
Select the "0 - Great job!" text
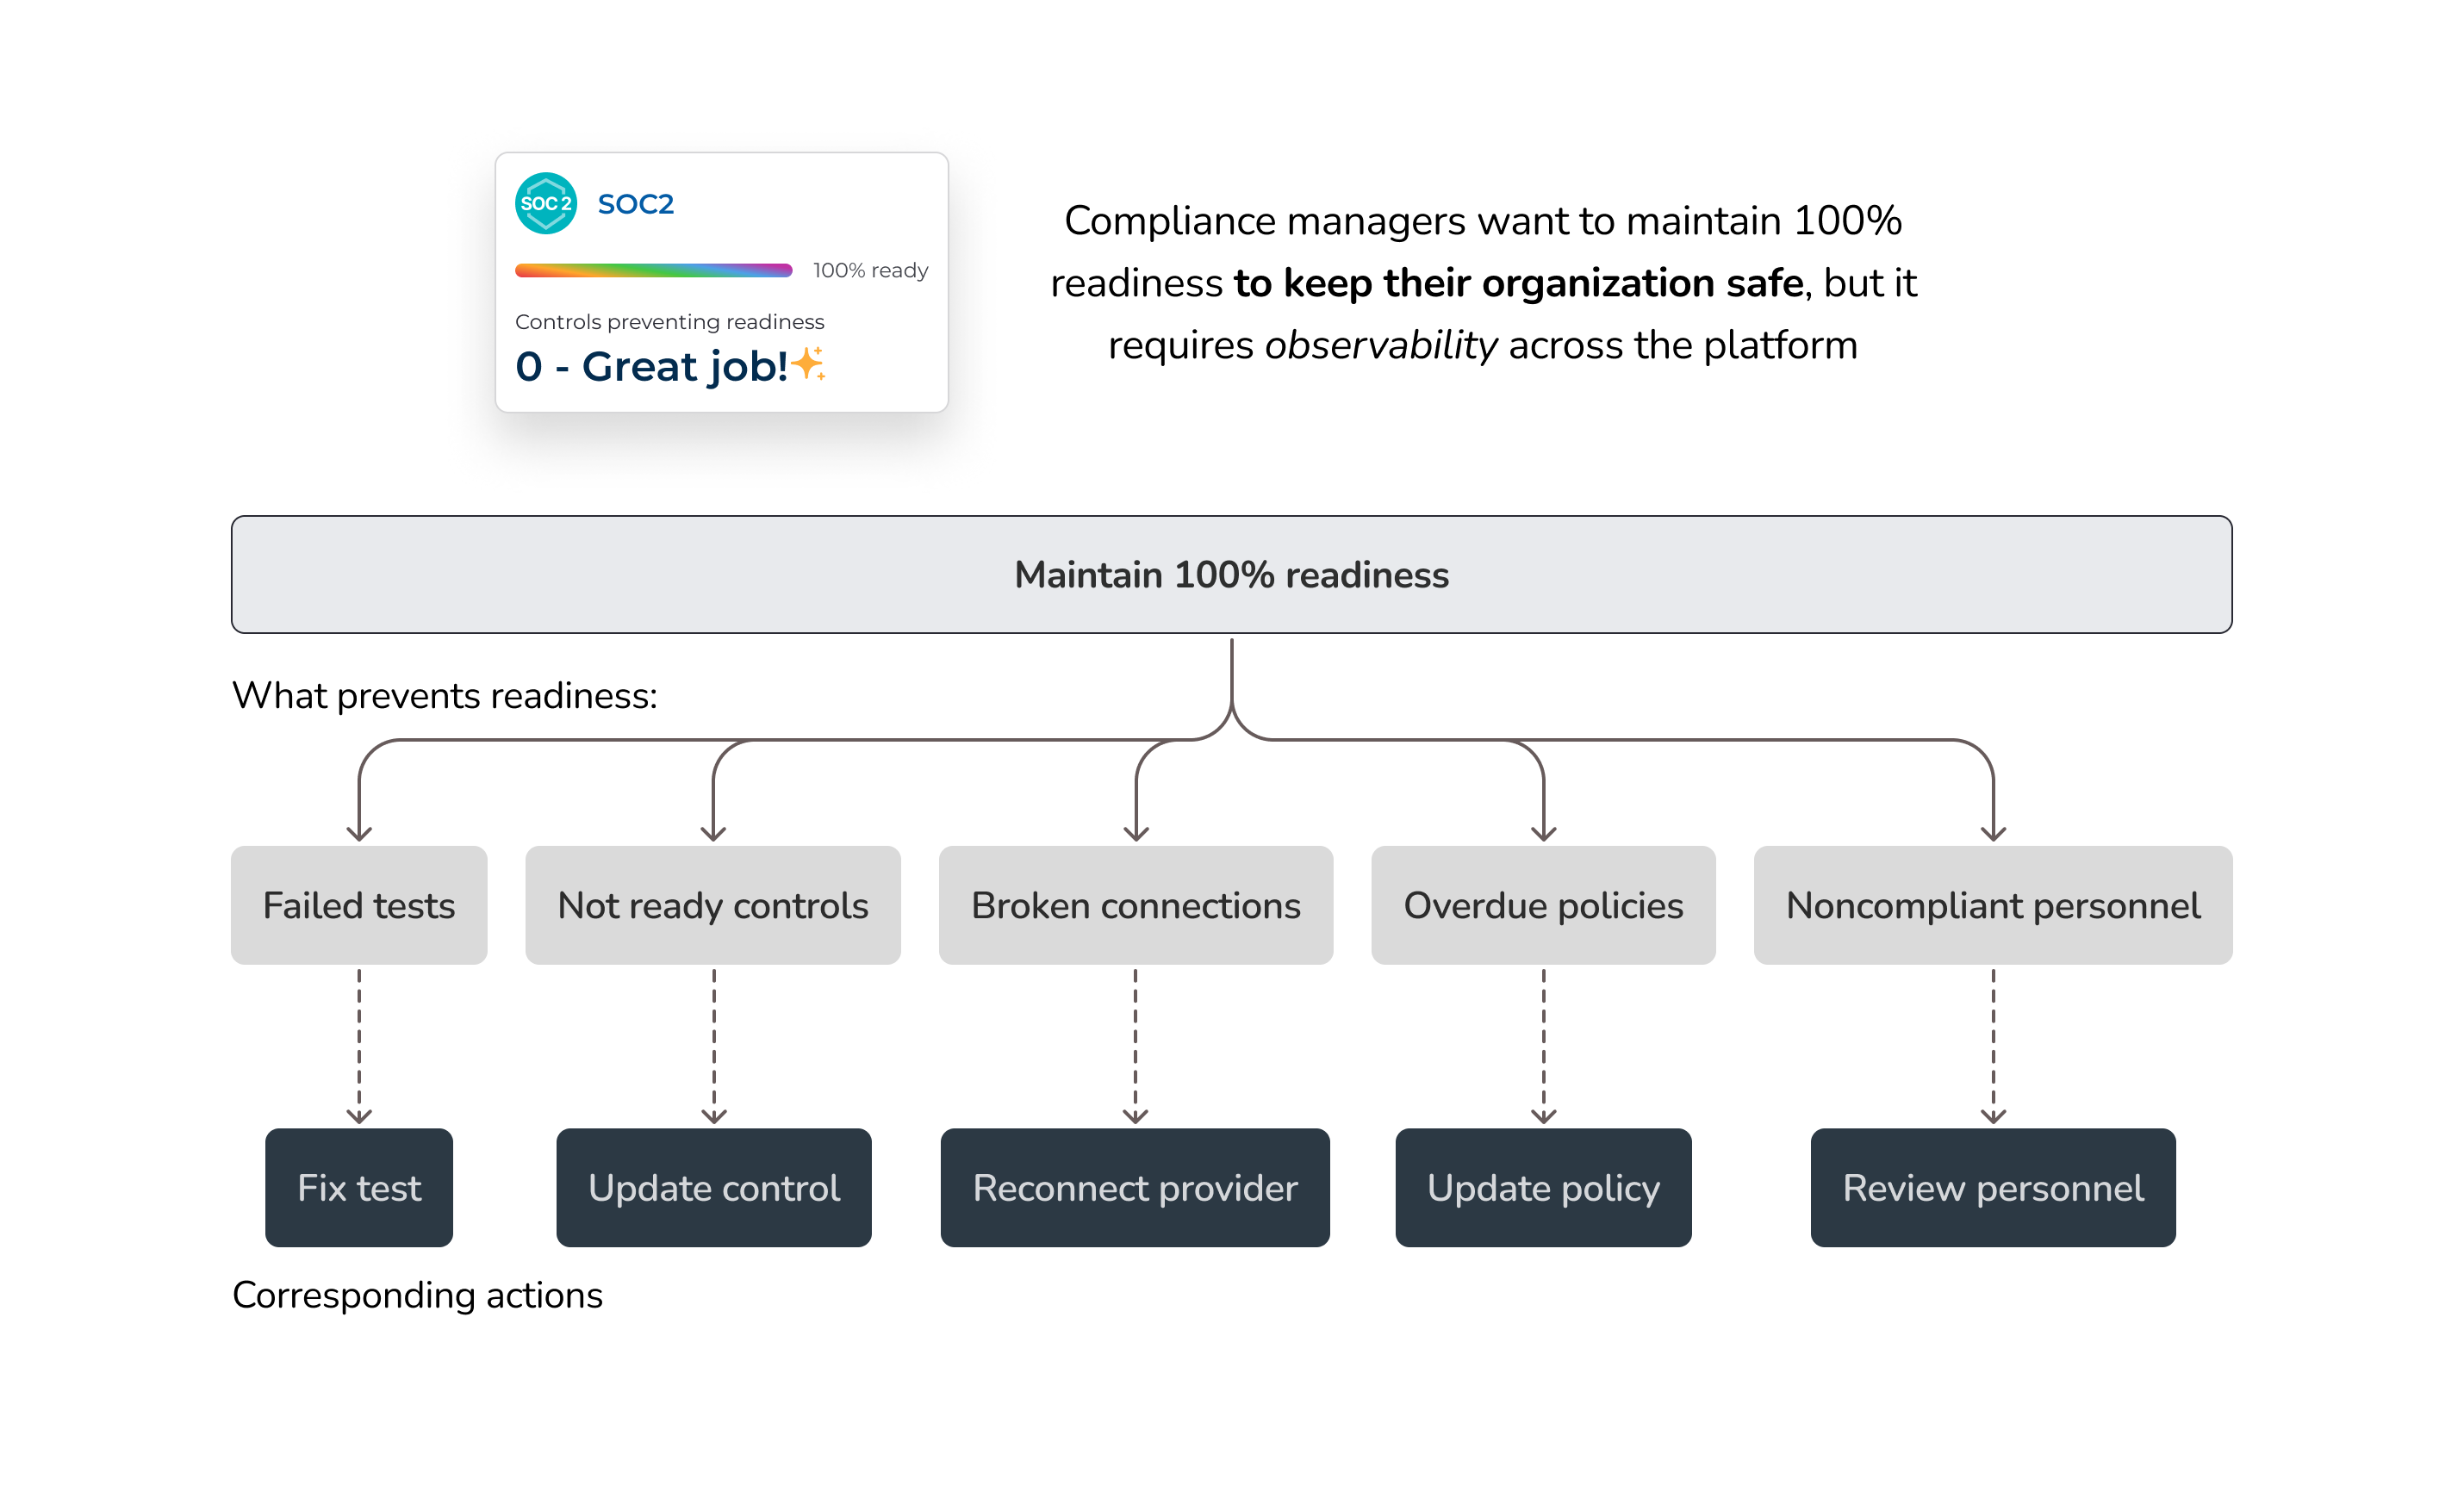click(x=651, y=366)
